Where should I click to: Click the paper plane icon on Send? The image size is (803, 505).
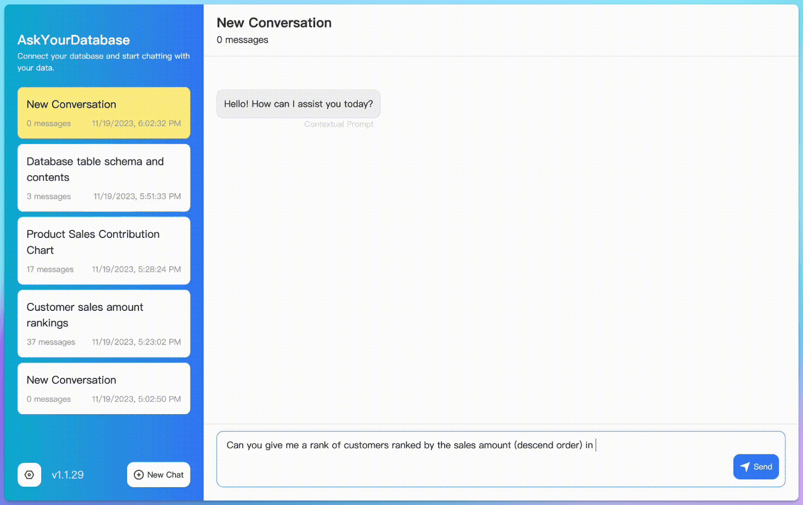(x=745, y=467)
